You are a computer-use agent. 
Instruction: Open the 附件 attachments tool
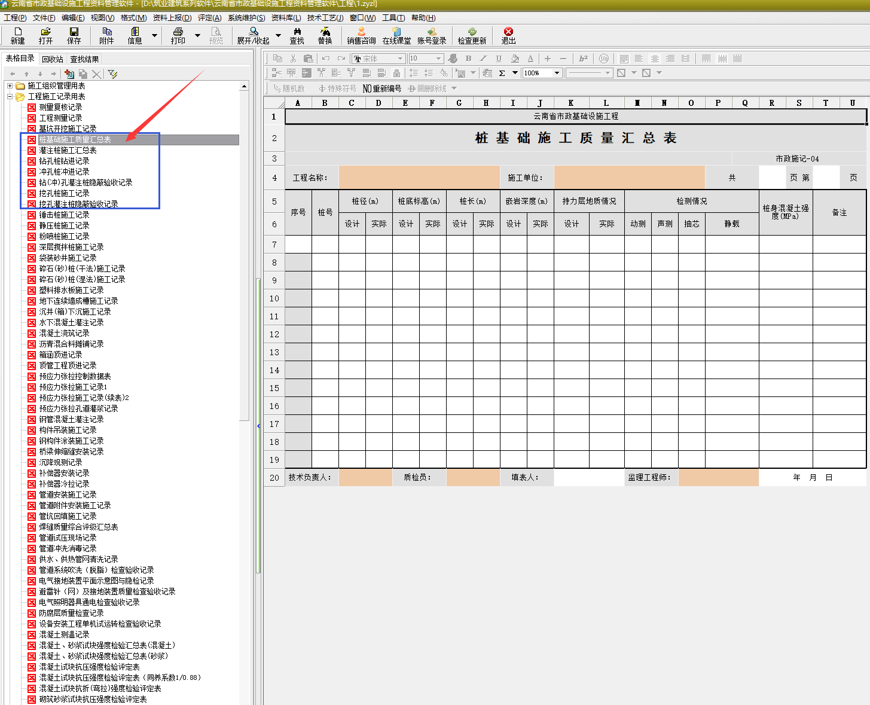107,36
